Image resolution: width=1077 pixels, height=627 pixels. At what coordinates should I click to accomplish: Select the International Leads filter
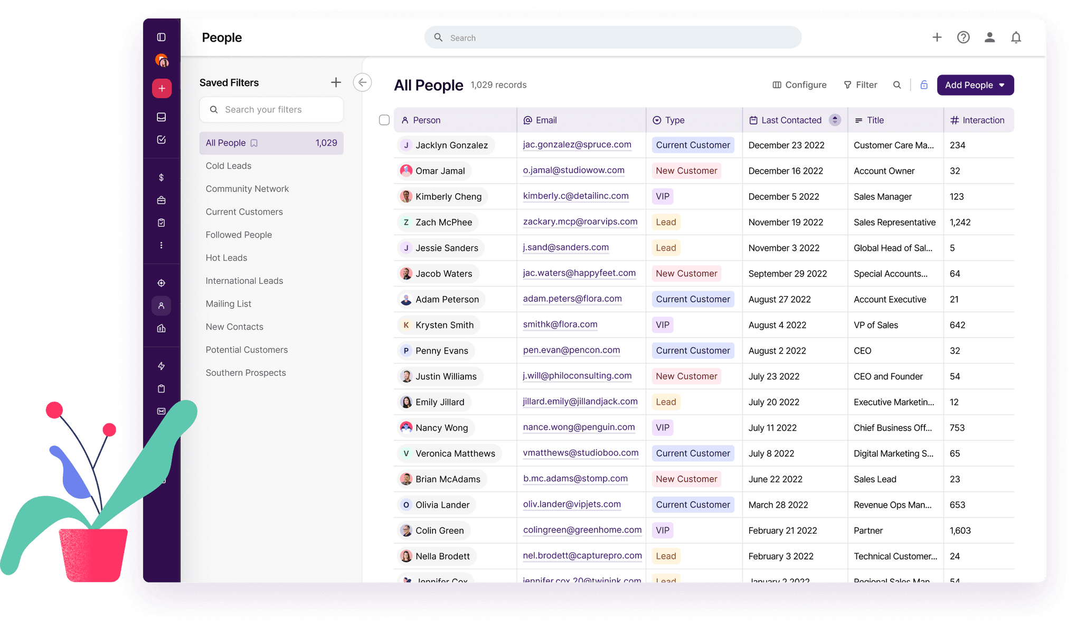(x=244, y=281)
